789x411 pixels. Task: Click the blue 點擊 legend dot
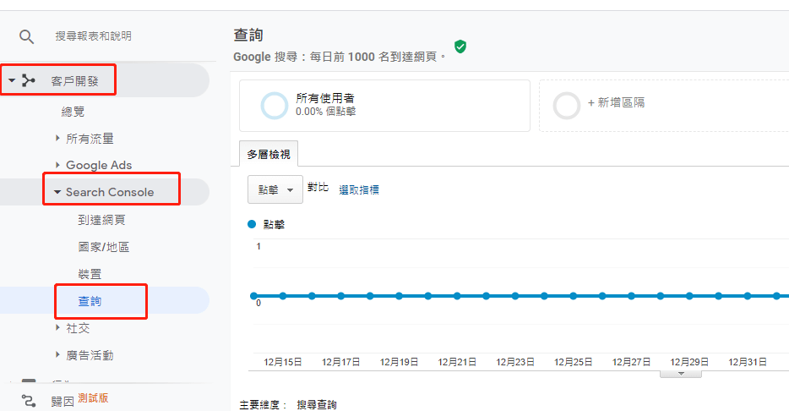(253, 224)
